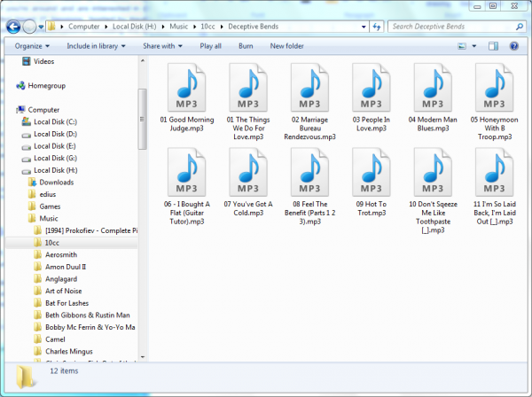The height and width of the screenshot is (397, 532).
Task: Expand the breadcrumb arrow after 10cc
Action: tap(222, 27)
